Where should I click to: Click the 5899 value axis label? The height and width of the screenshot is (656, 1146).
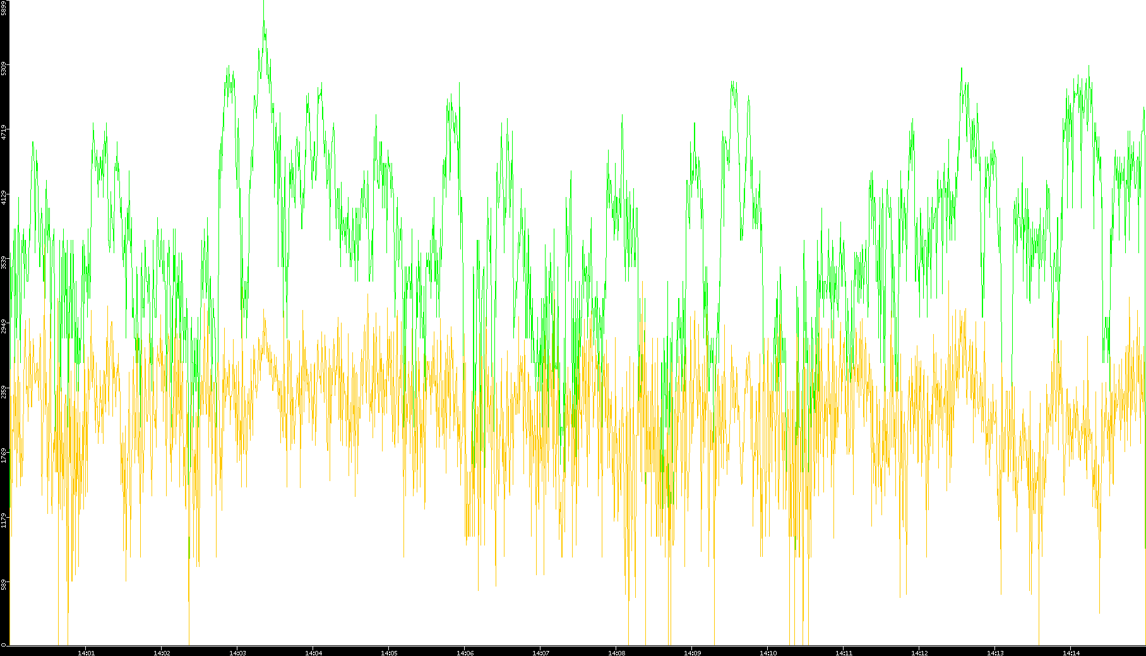click(x=4, y=8)
